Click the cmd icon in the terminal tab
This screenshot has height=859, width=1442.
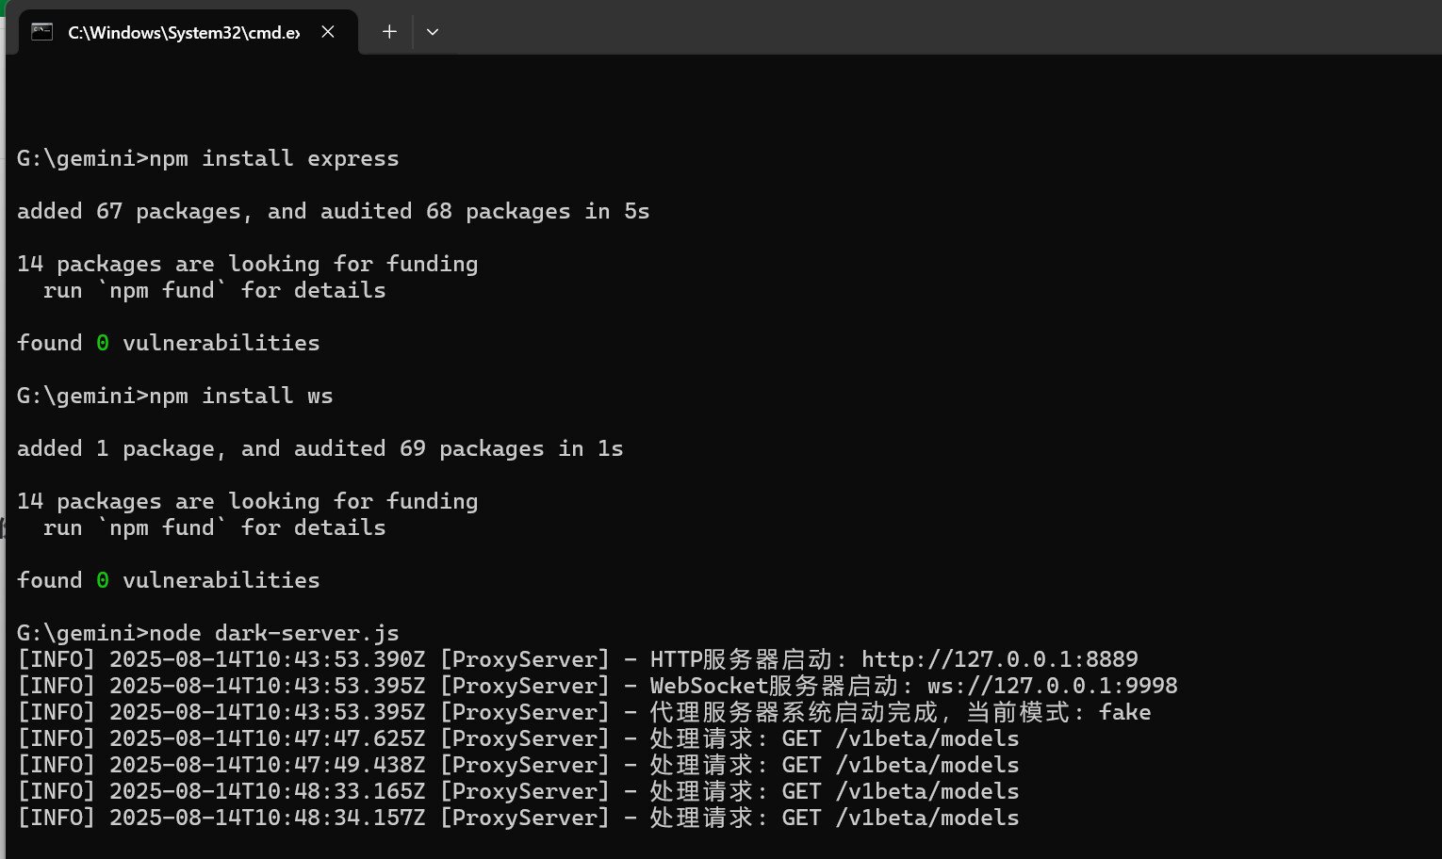tap(41, 32)
